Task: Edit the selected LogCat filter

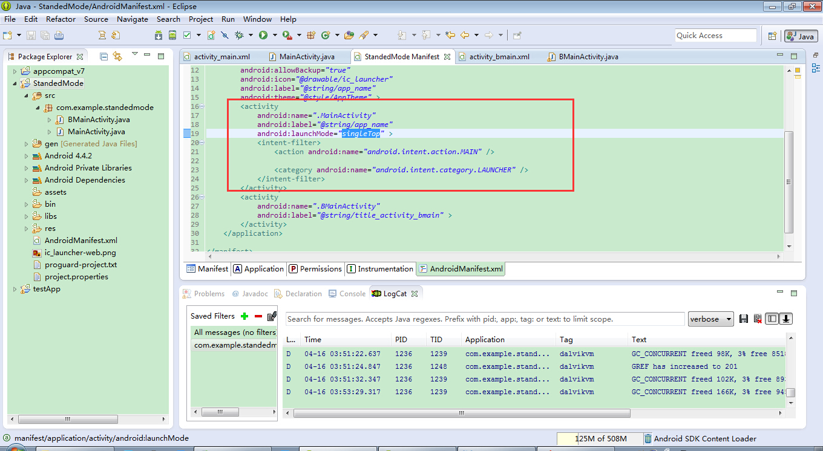Action: (272, 316)
